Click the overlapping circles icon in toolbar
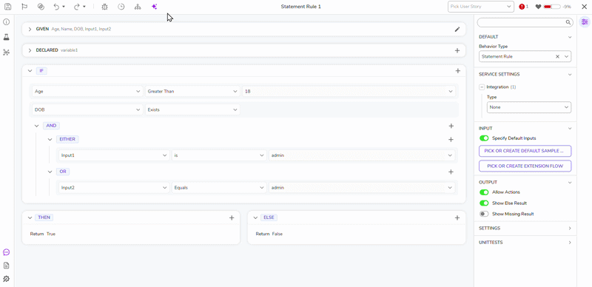This screenshot has width=592, height=287. pyautogui.click(x=41, y=7)
